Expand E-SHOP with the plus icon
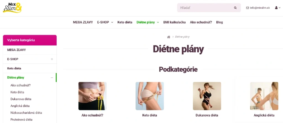Viewport: 283px width, 123px height. pyautogui.click(x=52, y=59)
